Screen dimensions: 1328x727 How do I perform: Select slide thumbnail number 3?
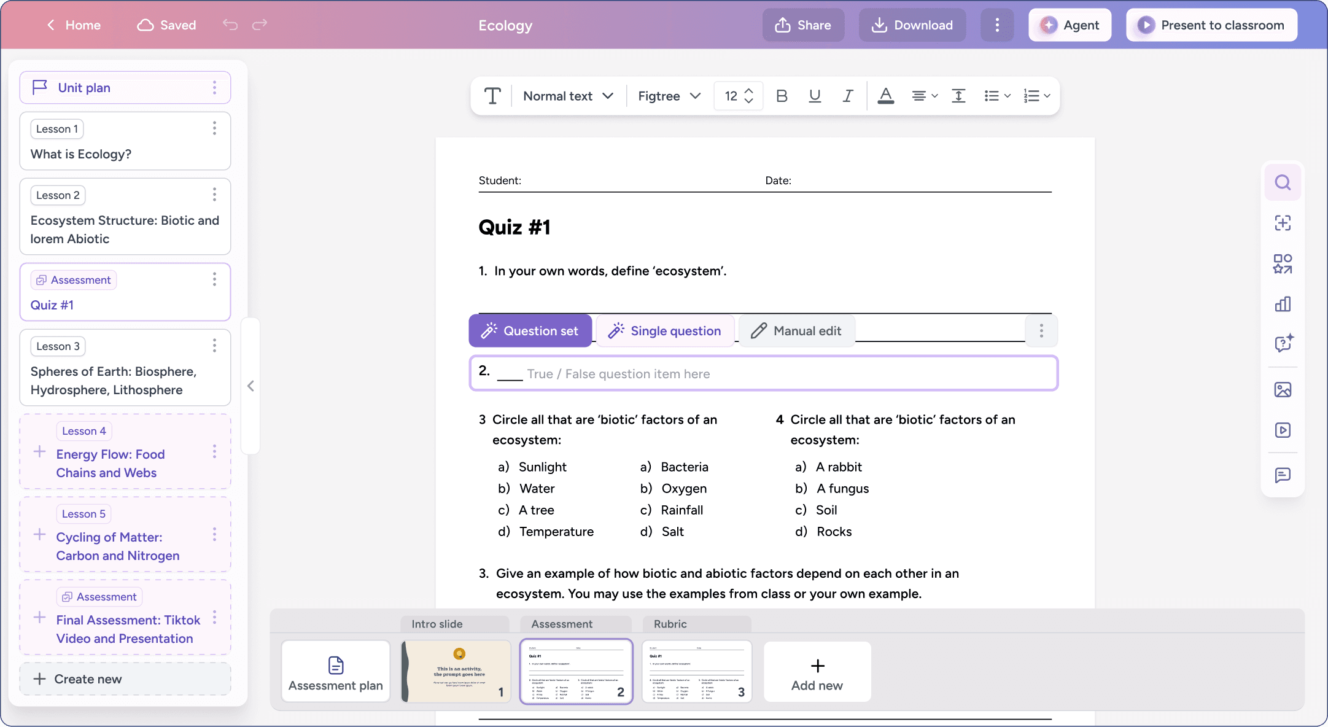tap(697, 671)
